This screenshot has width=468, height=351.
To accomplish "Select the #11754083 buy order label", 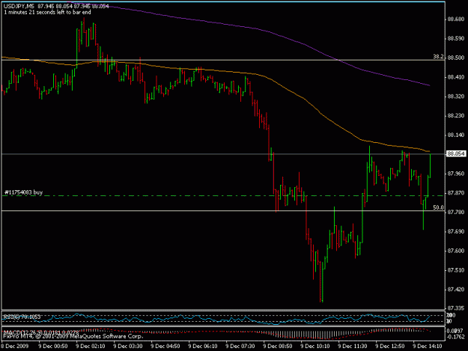I will (x=23, y=192).
